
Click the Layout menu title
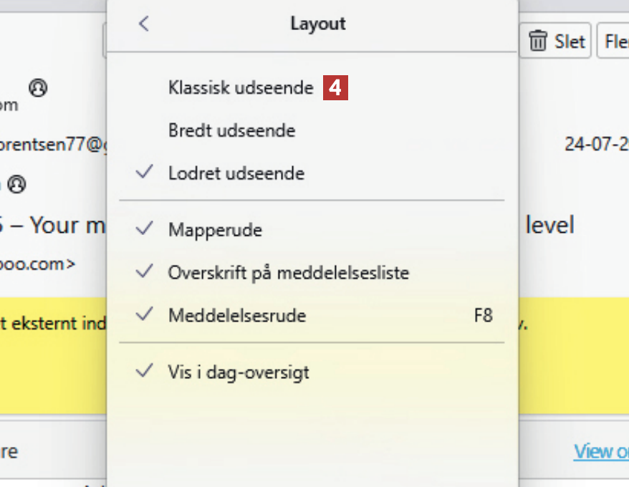(x=317, y=24)
